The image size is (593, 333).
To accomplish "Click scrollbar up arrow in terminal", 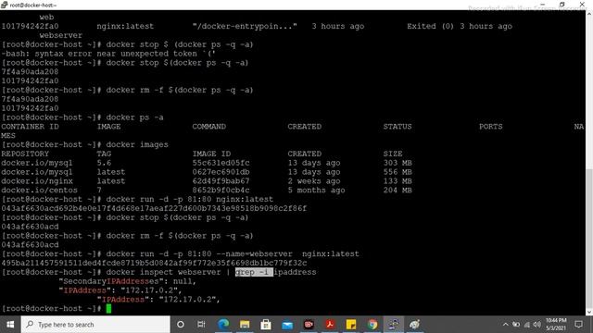I will (x=589, y=14).
